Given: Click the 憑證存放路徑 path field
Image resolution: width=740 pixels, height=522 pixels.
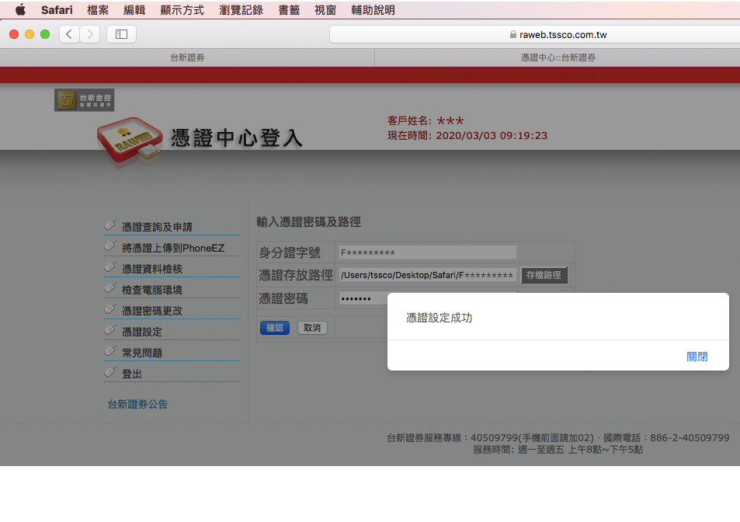Looking at the screenshot, I should coord(428,275).
